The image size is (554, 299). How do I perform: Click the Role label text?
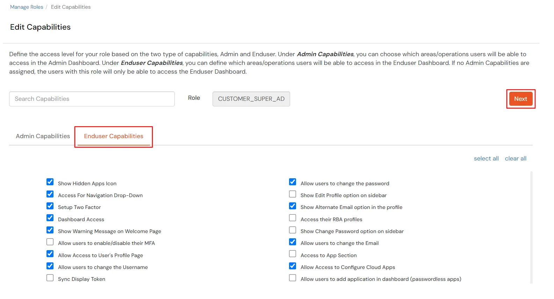click(194, 98)
